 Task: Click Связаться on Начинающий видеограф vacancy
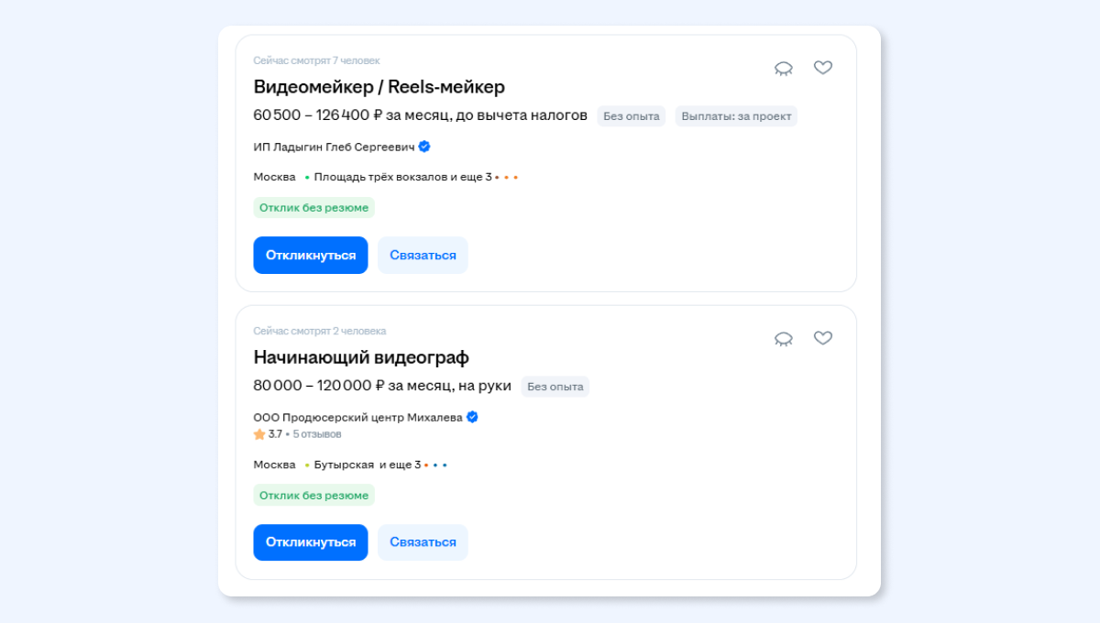click(423, 542)
